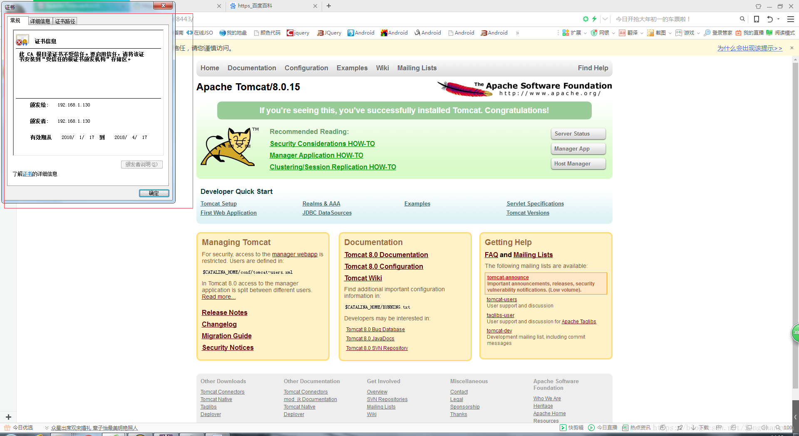Open the browser hamburger menu icon
Image resolution: width=799 pixels, height=436 pixels.
[791, 19]
